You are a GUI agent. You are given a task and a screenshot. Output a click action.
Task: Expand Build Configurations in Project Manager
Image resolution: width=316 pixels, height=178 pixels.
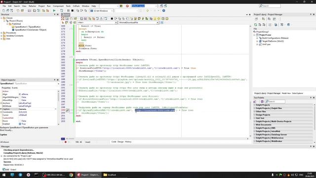click(x=257, y=38)
